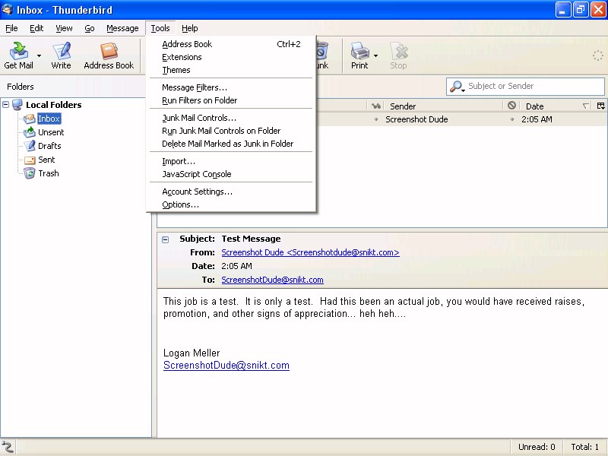Click the Unread: 0 status bar text
The width and height of the screenshot is (608, 456).
(x=537, y=447)
